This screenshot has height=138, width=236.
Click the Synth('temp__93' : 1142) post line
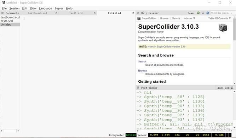coord(171,120)
